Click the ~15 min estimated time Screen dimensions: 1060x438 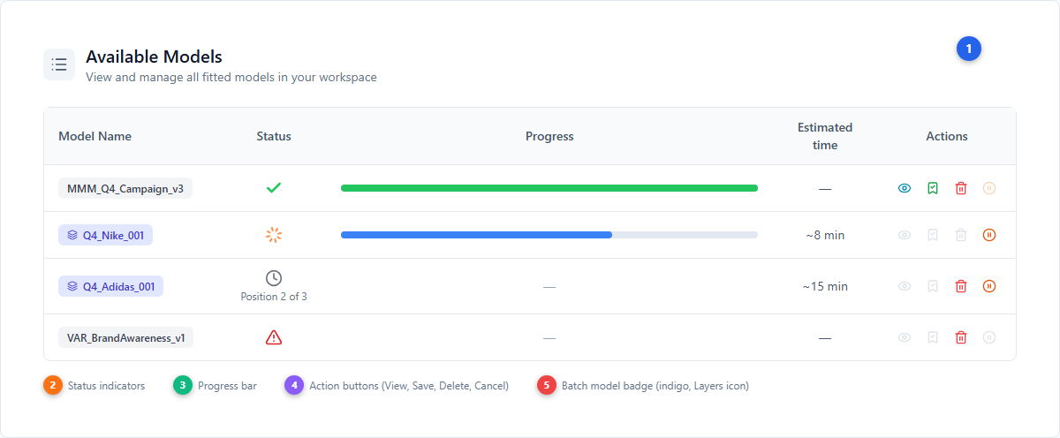pyautogui.click(x=825, y=286)
